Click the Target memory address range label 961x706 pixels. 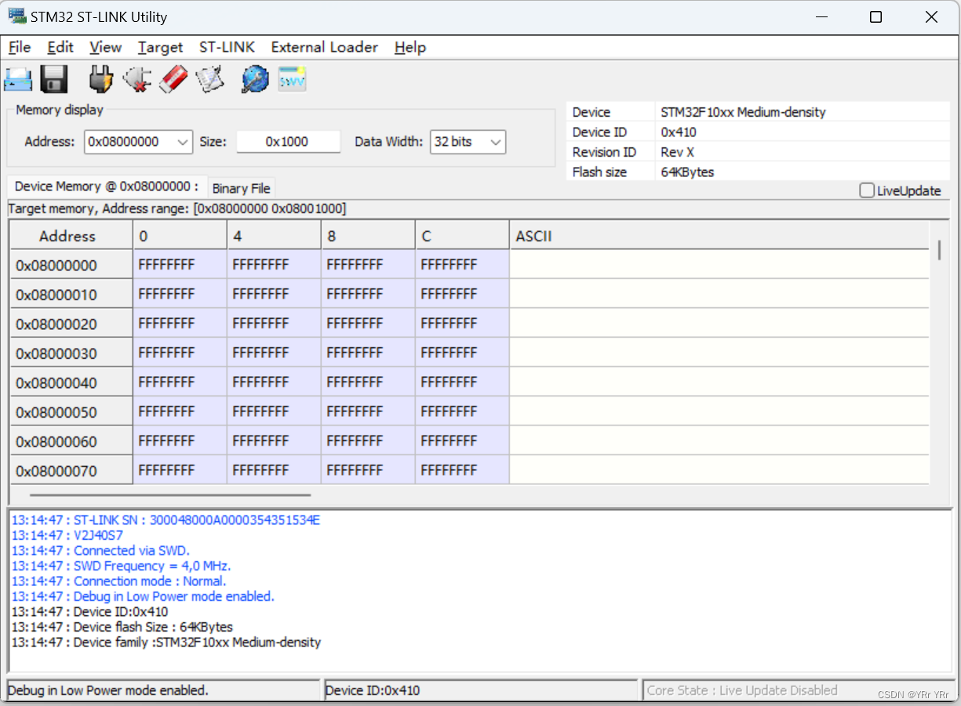(x=177, y=208)
